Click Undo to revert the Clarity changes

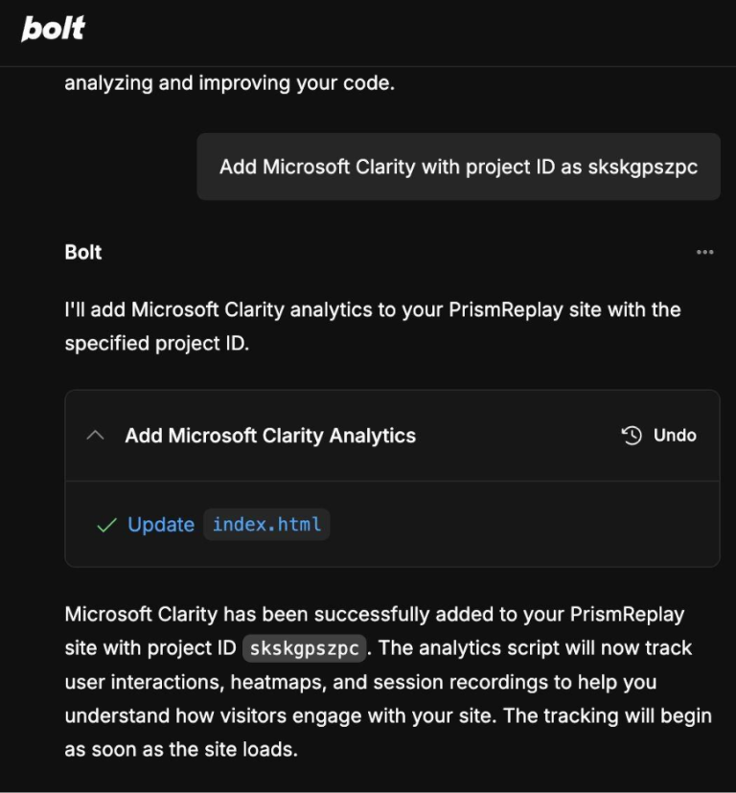[x=673, y=436]
